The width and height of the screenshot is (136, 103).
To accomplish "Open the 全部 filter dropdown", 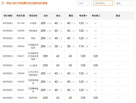I will 124,3.
